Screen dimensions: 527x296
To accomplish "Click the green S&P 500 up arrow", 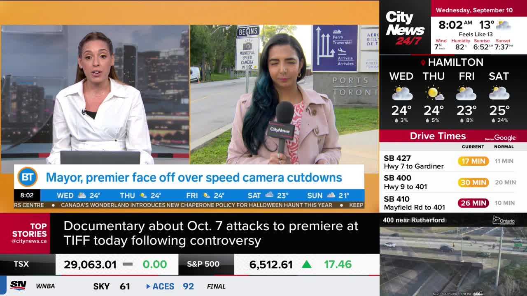I will click(x=306, y=264).
